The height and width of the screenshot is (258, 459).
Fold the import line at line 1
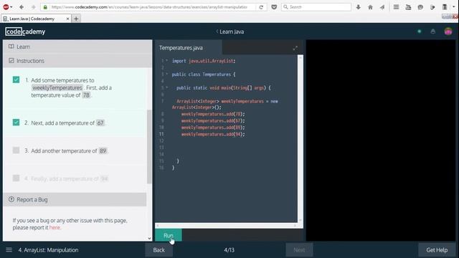(167, 60)
